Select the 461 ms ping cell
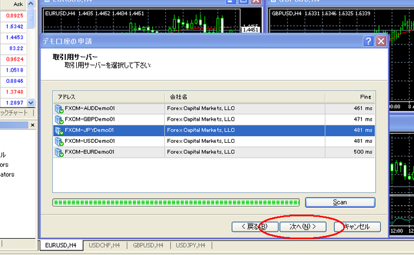414x255 pixels. pyautogui.click(x=350, y=108)
